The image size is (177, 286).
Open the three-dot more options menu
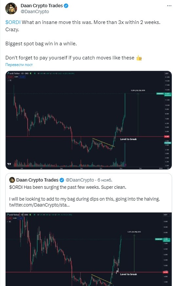click(169, 6)
